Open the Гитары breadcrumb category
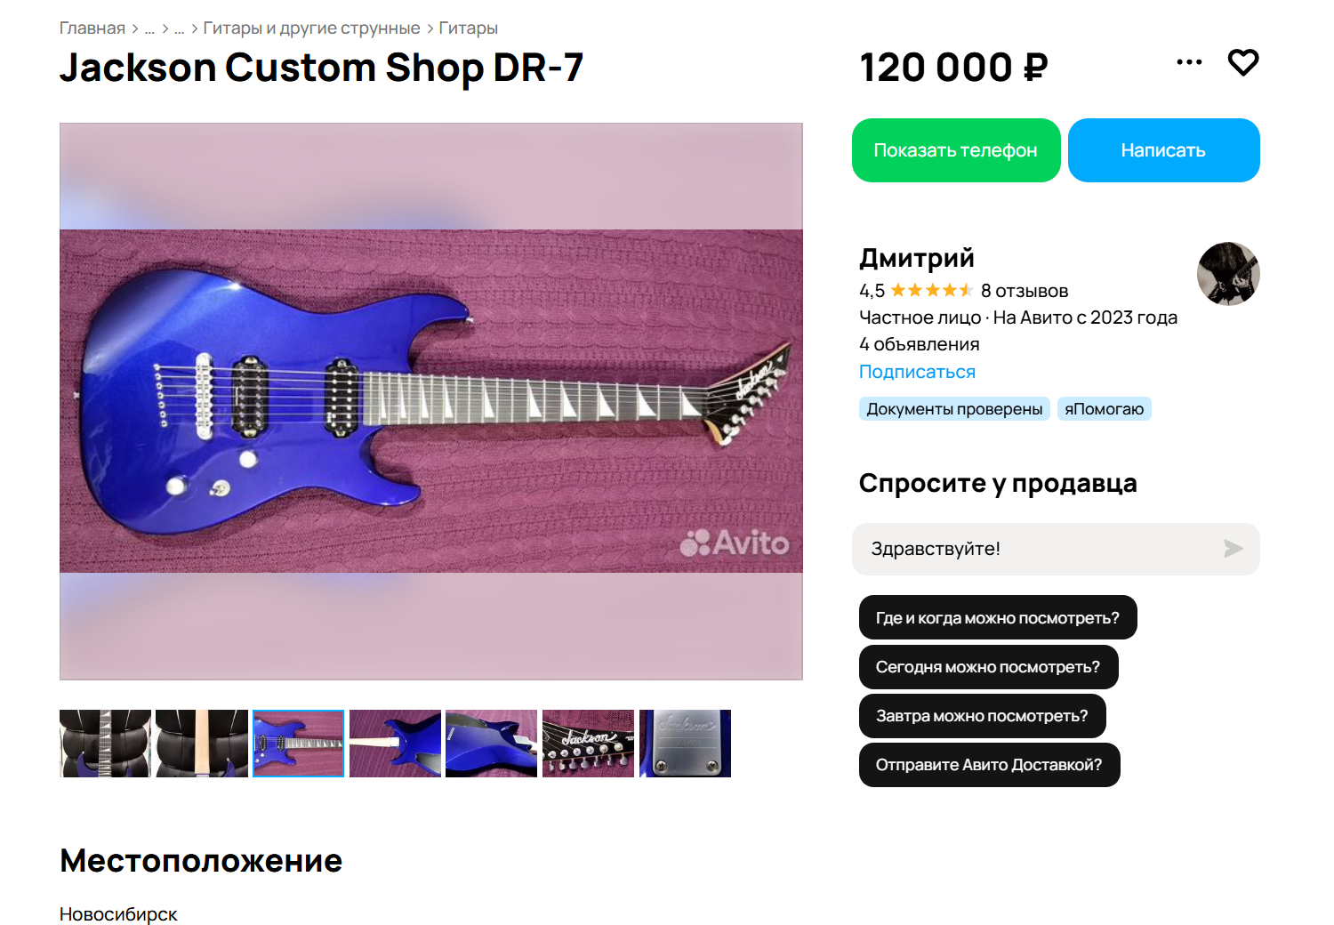 click(x=468, y=28)
